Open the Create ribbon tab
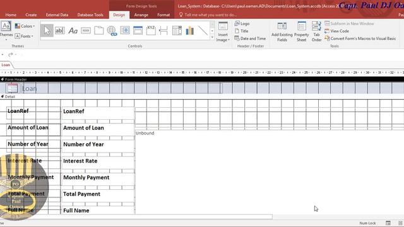 tap(31, 15)
